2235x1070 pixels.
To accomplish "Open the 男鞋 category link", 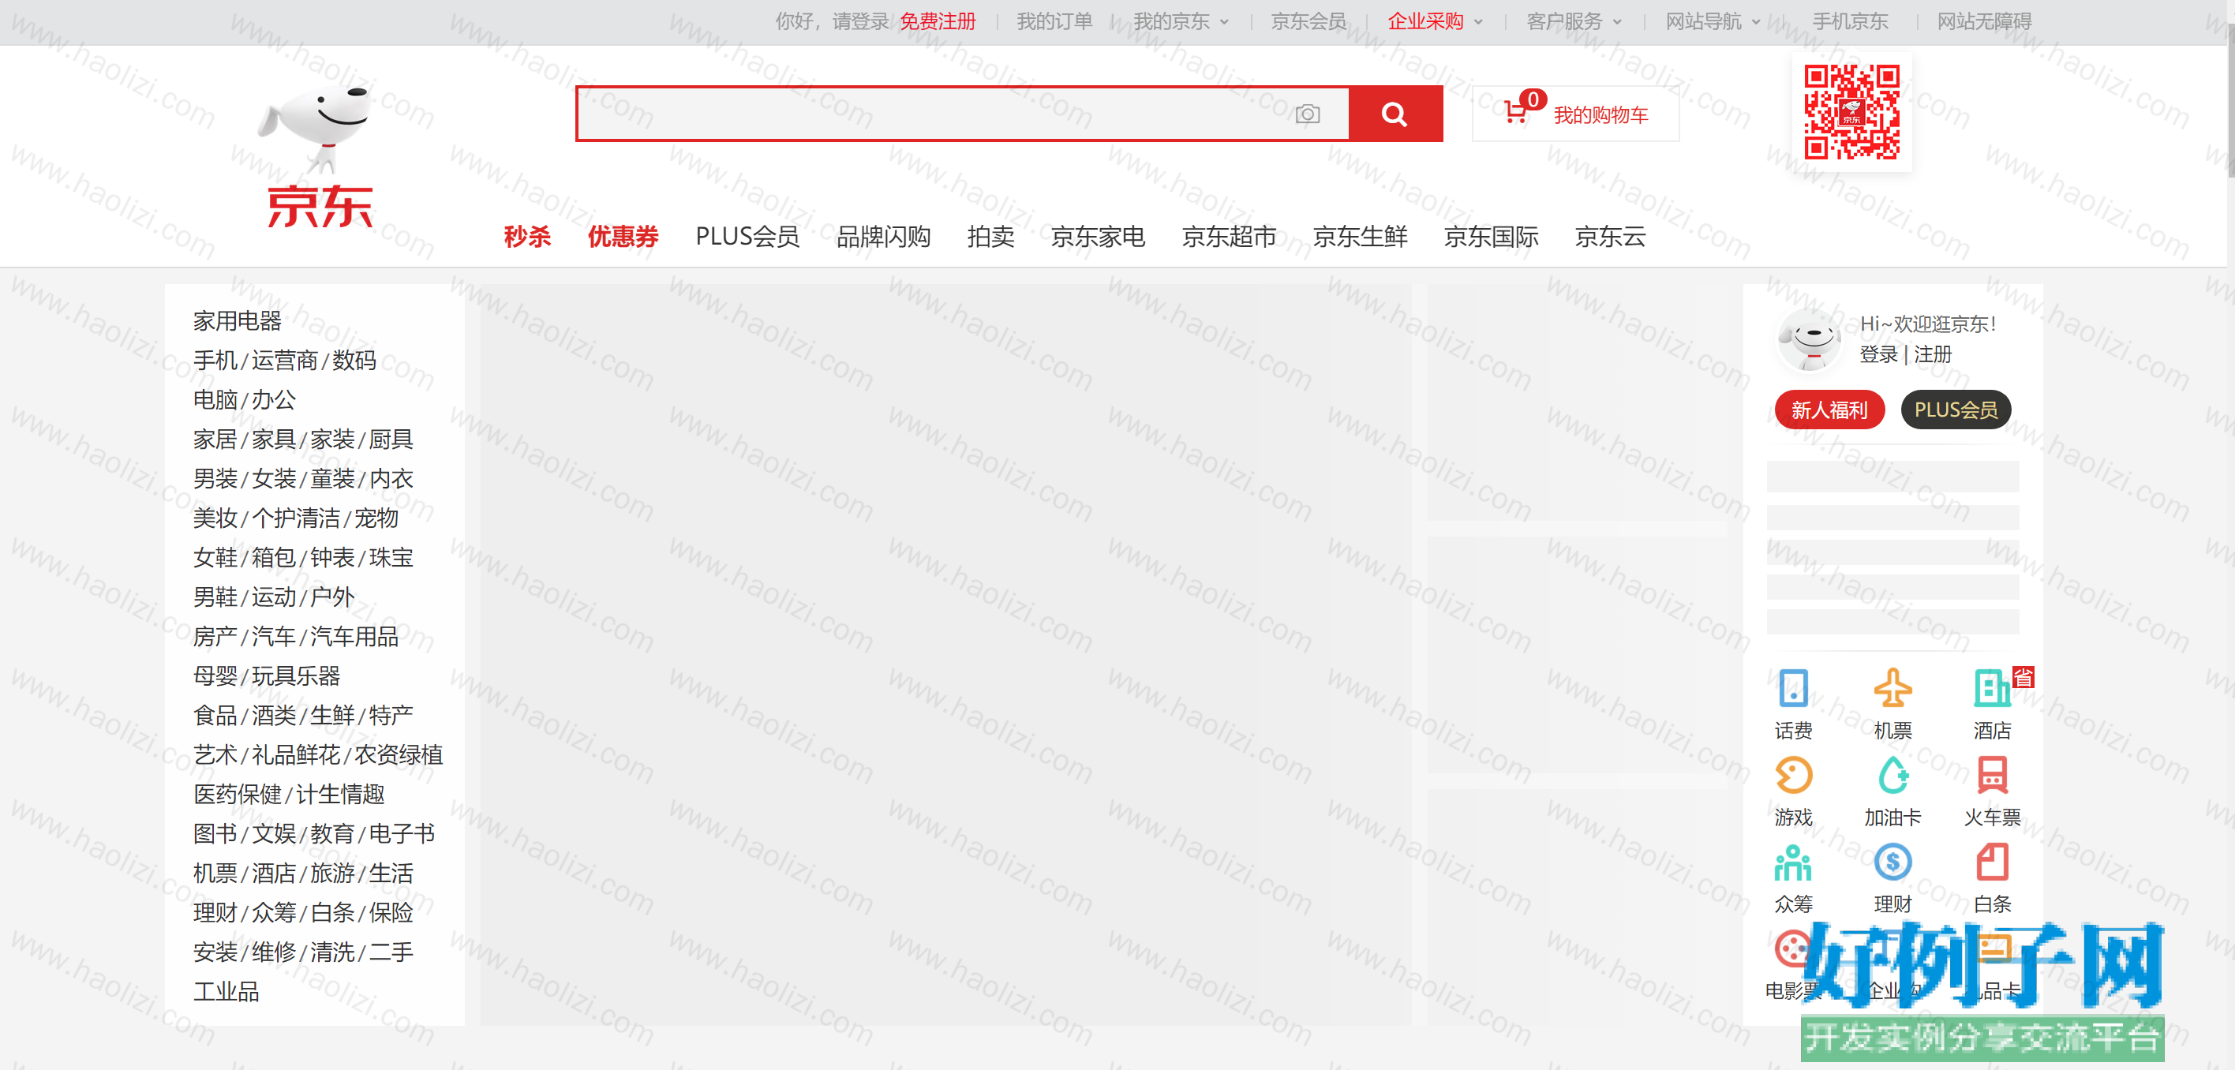I will [x=215, y=597].
